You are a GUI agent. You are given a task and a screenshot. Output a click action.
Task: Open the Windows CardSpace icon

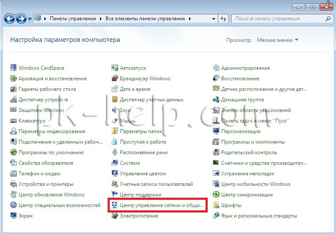[13, 68]
